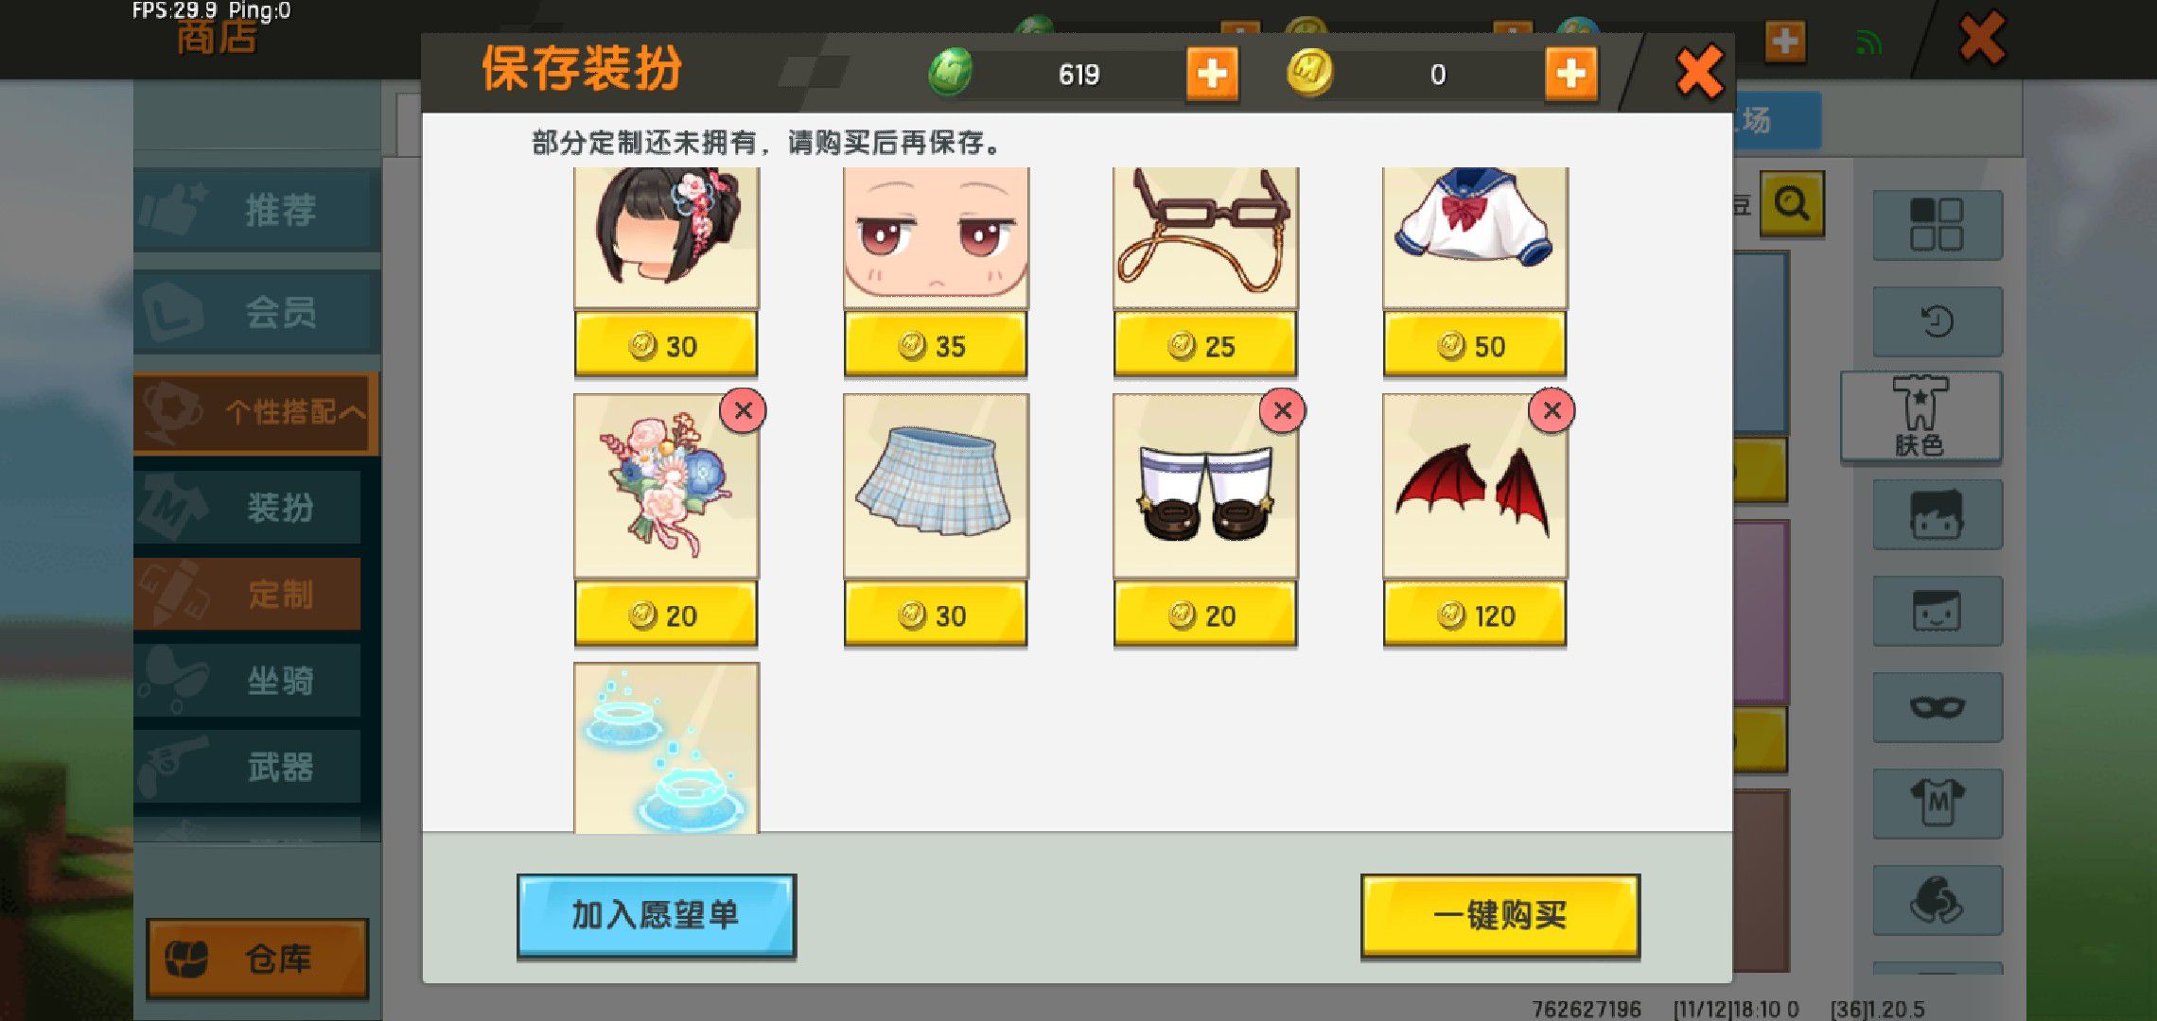Image resolution: width=2157 pixels, height=1021 pixels.
Task: Buy the hairstyle for 30 coins
Action: coord(665,346)
